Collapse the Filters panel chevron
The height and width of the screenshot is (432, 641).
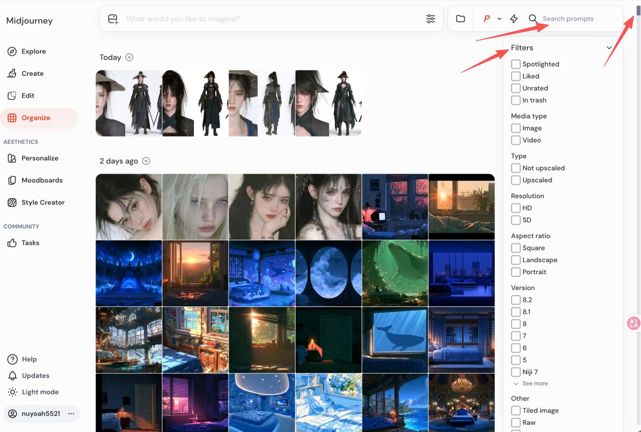pos(609,48)
